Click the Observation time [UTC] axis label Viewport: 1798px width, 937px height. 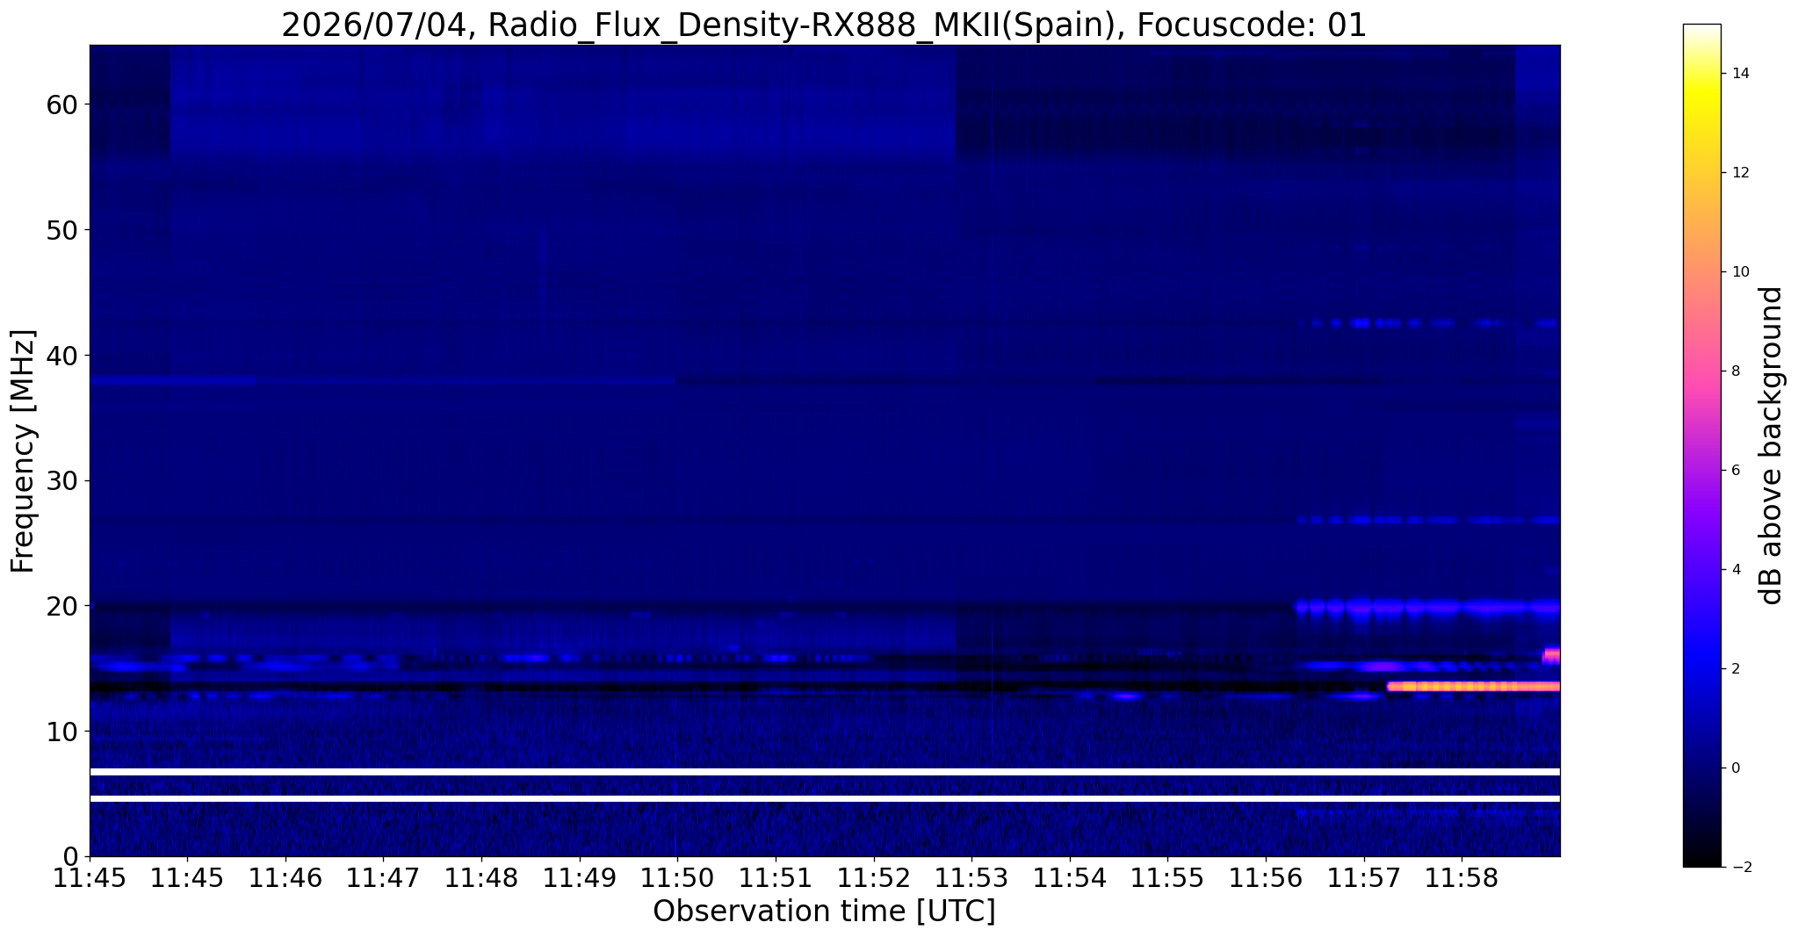pos(824,912)
